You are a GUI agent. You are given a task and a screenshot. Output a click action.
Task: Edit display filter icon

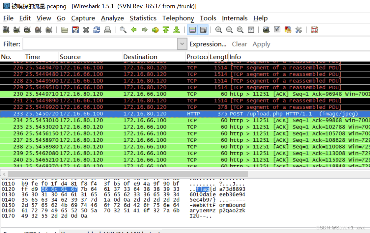pos(277,30)
